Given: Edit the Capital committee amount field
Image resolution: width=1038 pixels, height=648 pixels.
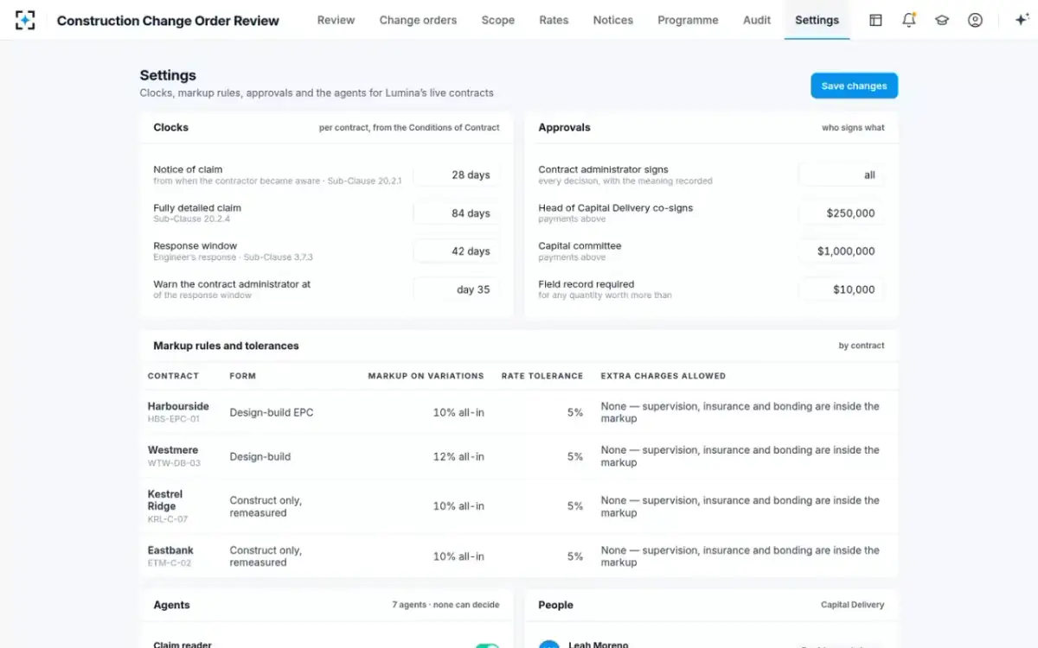Looking at the screenshot, I should pos(841,251).
